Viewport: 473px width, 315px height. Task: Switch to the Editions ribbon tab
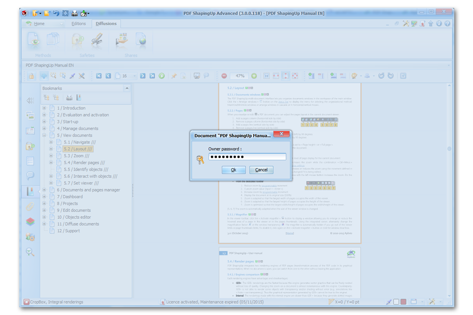coord(78,24)
